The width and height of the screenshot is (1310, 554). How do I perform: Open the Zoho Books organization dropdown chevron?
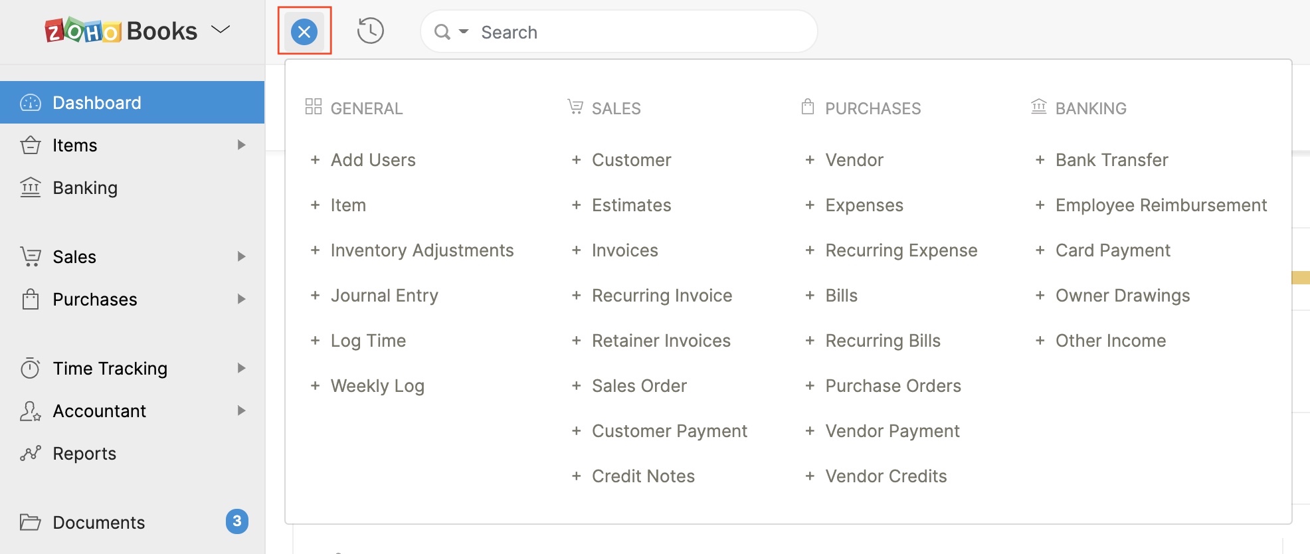click(220, 30)
